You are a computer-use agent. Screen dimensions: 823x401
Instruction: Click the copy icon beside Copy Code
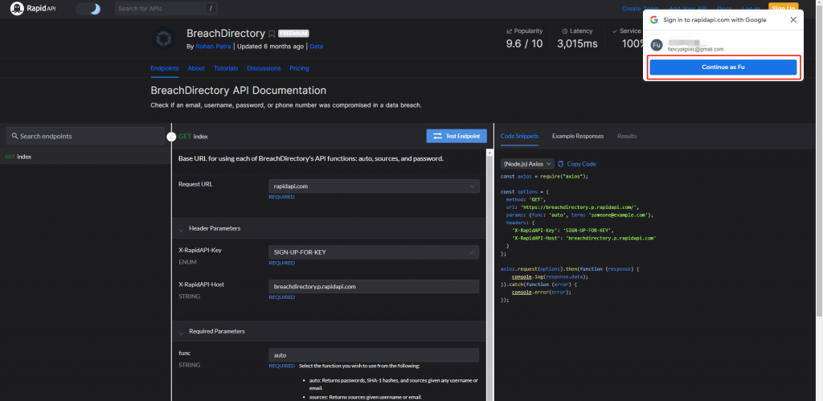[561, 163]
